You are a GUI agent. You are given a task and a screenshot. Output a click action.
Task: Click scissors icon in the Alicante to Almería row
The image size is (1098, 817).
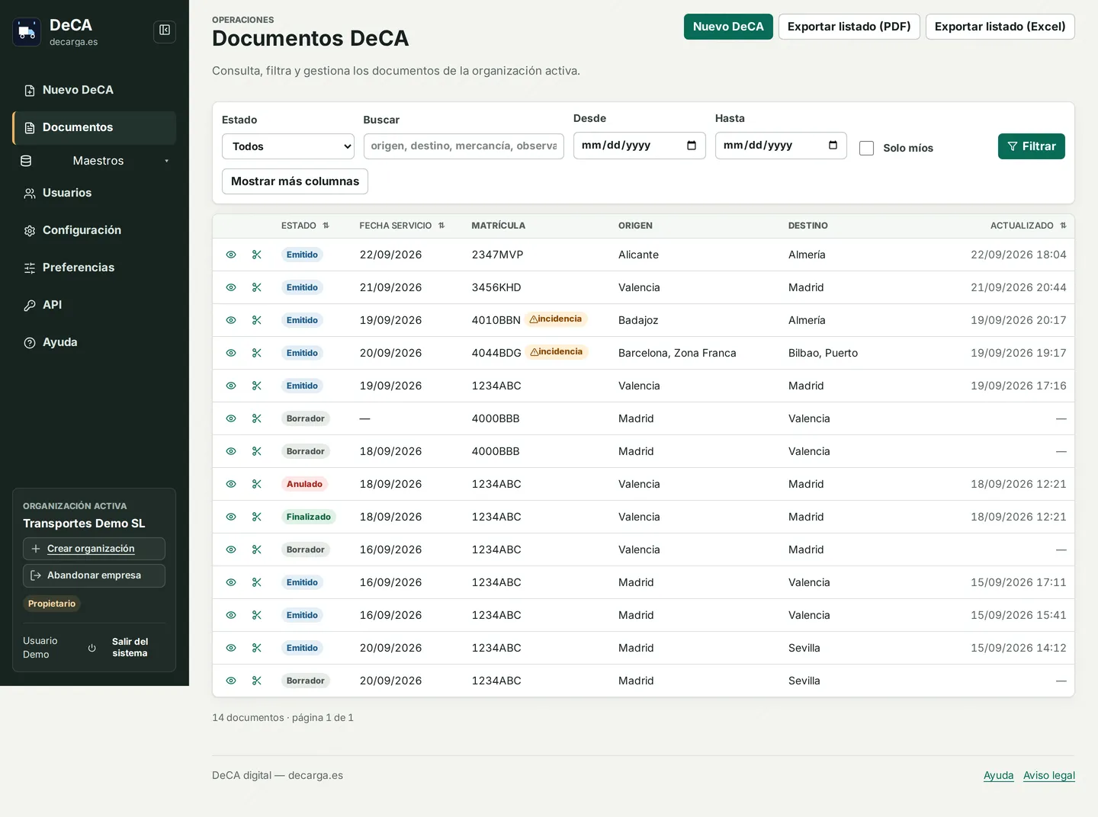click(257, 255)
